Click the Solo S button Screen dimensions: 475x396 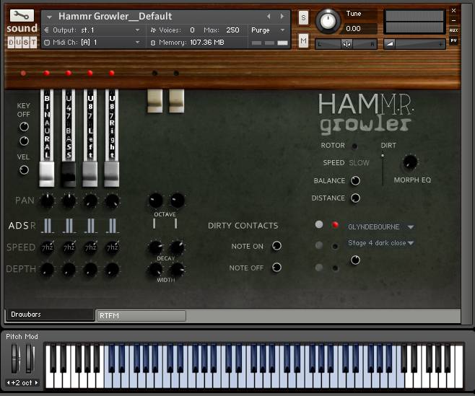303,17
